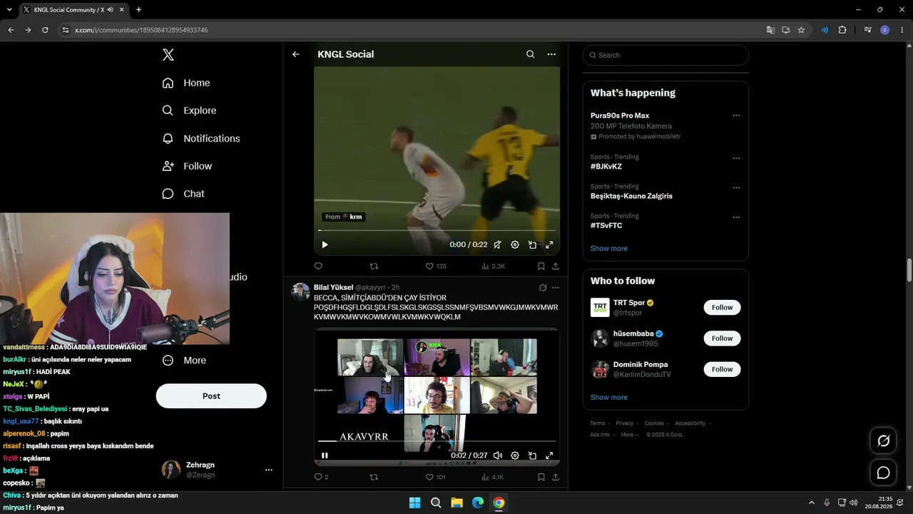This screenshot has width=913, height=514.
Task: Show more under Who to follow
Action: [x=609, y=398]
